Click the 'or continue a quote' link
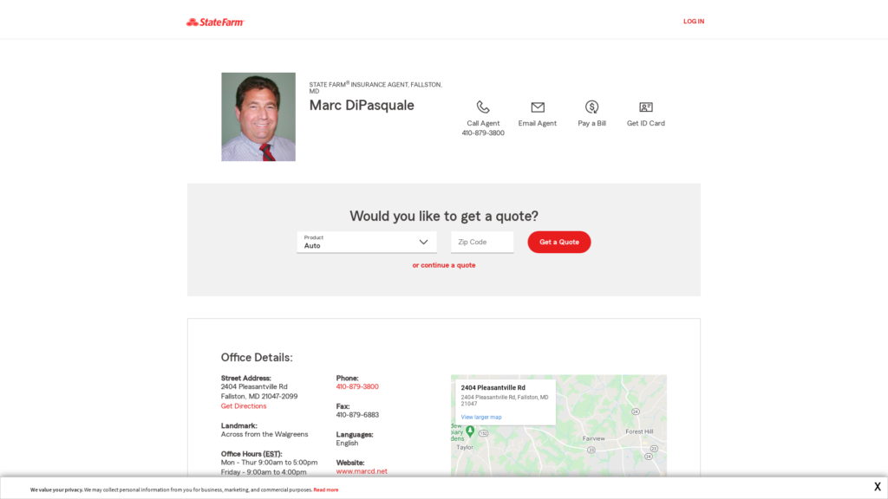This screenshot has height=499, width=888. [x=444, y=265]
